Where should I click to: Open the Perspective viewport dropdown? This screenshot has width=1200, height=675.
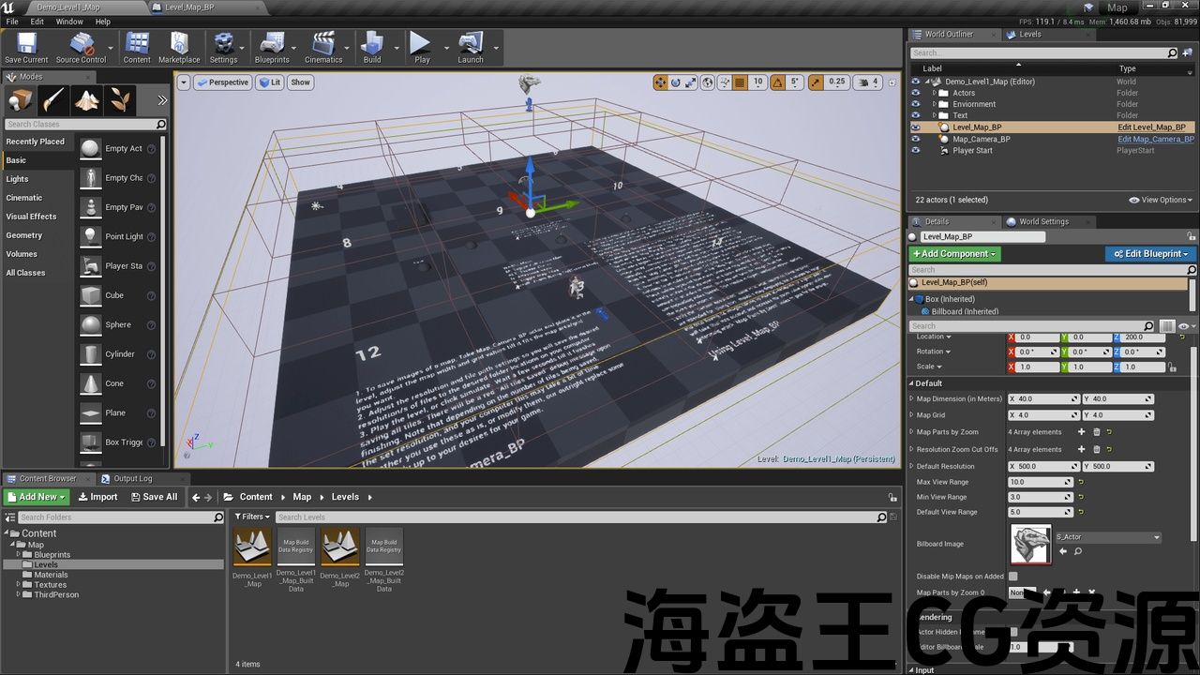[x=223, y=82]
